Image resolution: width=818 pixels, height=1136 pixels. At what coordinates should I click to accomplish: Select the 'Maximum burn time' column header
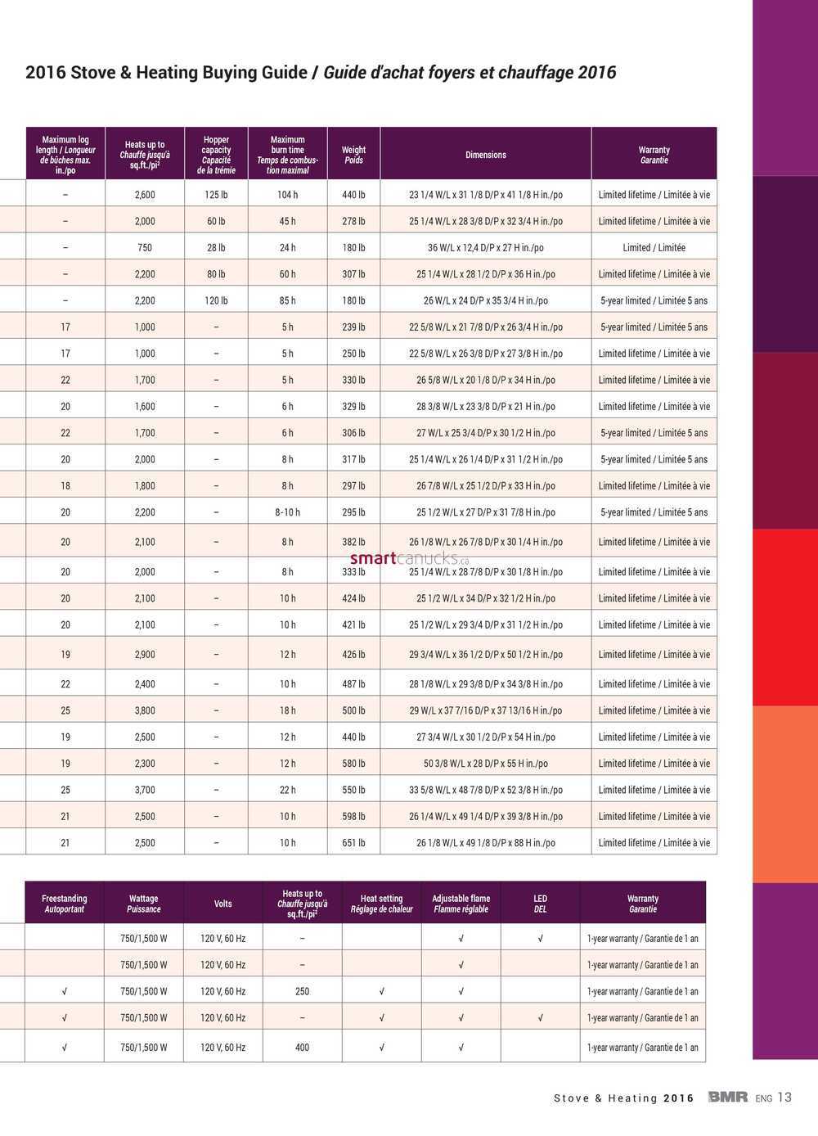(288, 155)
